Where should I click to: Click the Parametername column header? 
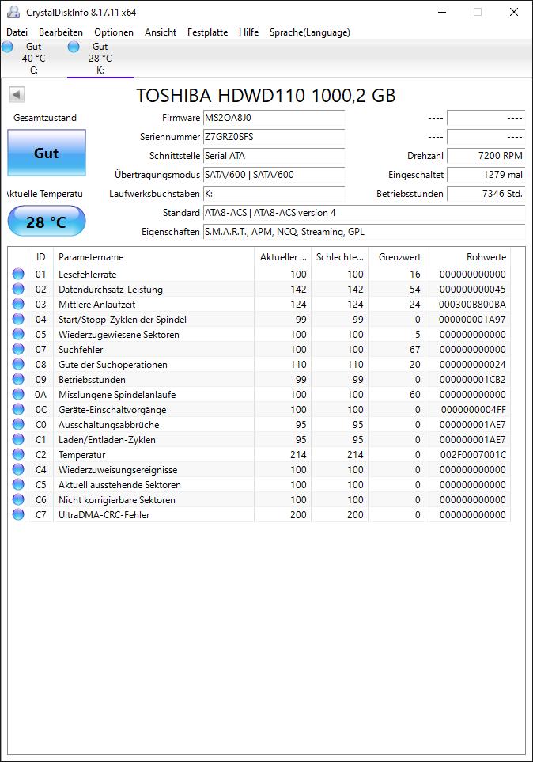pyautogui.click(x=153, y=256)
